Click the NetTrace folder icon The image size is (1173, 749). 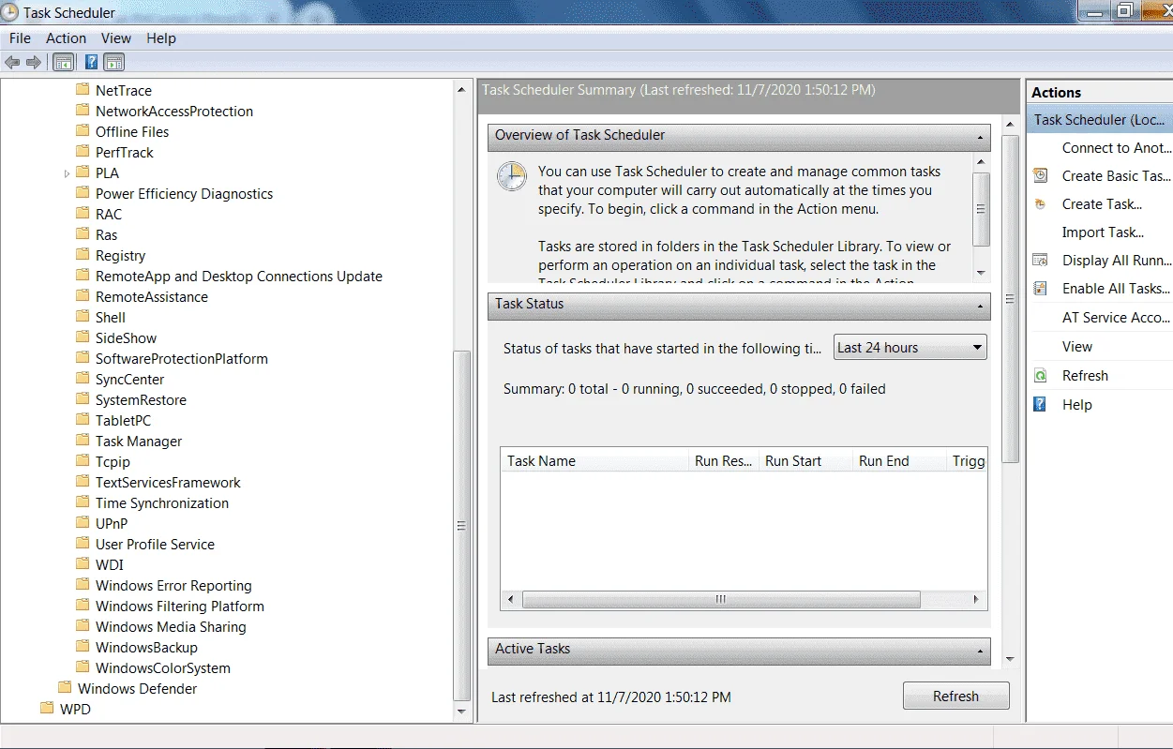(x=83, y=90)
